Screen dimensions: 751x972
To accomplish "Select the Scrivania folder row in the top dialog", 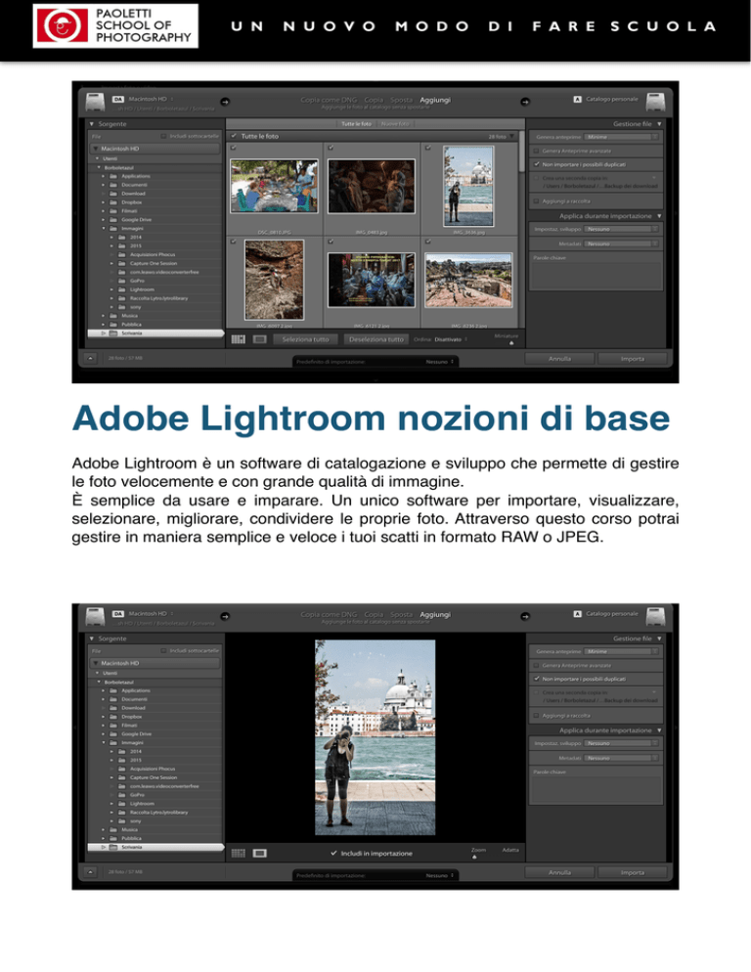I will 155,332.
